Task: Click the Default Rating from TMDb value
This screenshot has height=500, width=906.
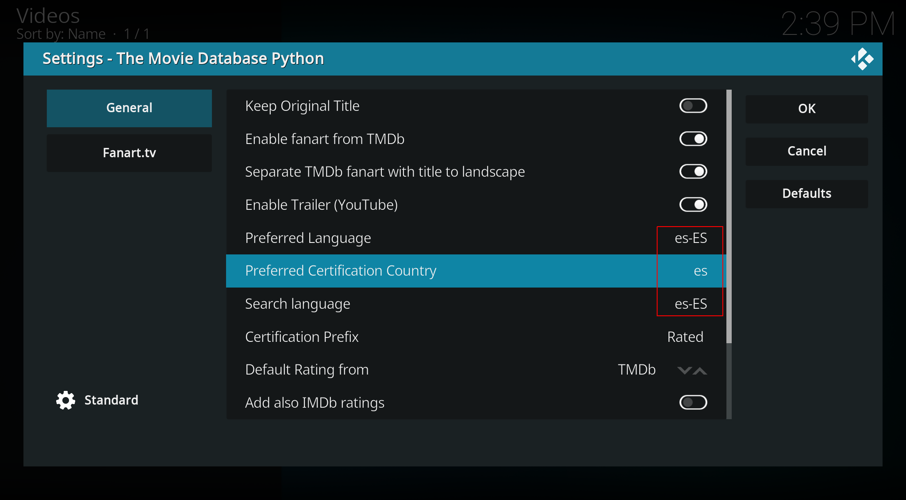Action: tap(636, 370)
